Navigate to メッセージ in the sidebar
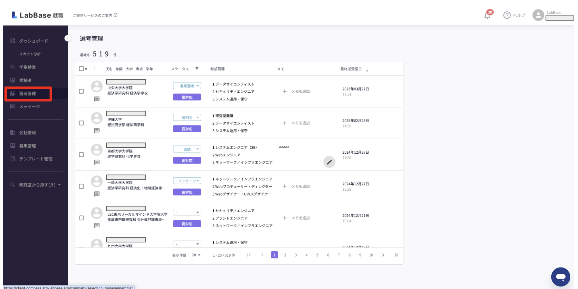The height and width of the screenshot is (289, 578). [29, 106]
